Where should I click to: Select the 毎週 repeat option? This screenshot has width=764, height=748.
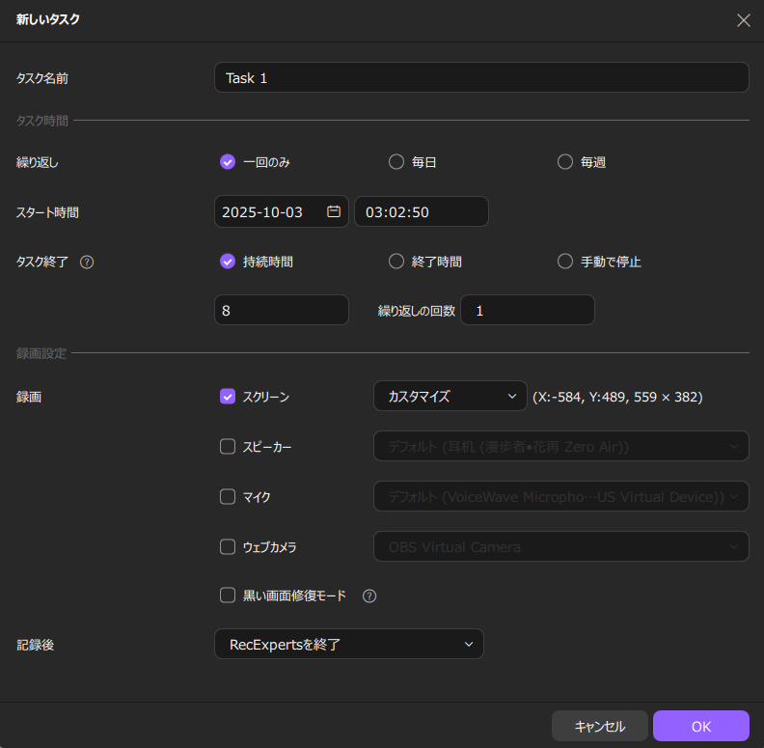coord(565,162)
